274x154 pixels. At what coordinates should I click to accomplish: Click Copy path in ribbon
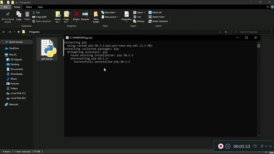pos(39,17)
